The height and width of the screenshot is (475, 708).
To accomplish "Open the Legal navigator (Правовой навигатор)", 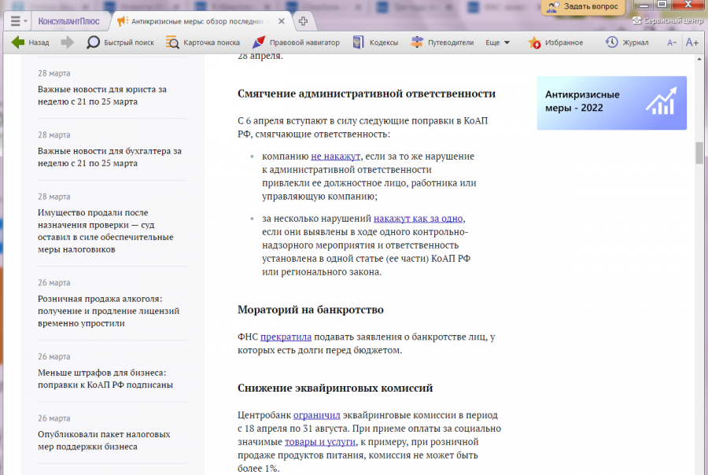I will (296, 42).
